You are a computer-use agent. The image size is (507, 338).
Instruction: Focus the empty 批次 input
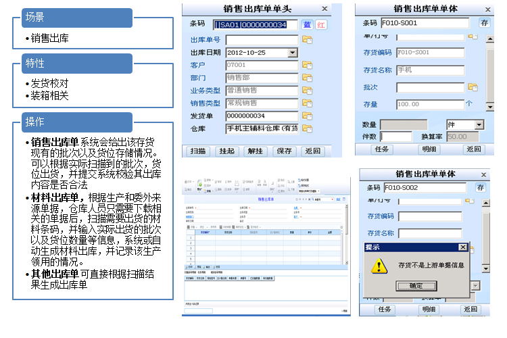pyautogui.click(x=431, y=87)
